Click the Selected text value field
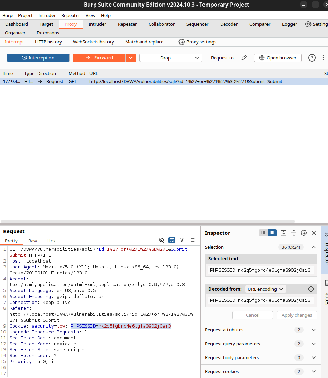 click(x=261, y=270)
